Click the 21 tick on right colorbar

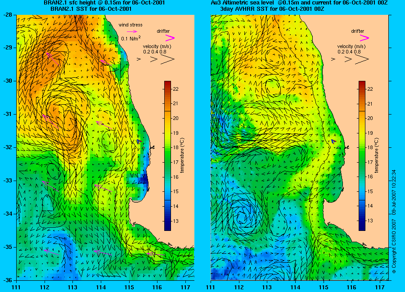tap(370, 104)
